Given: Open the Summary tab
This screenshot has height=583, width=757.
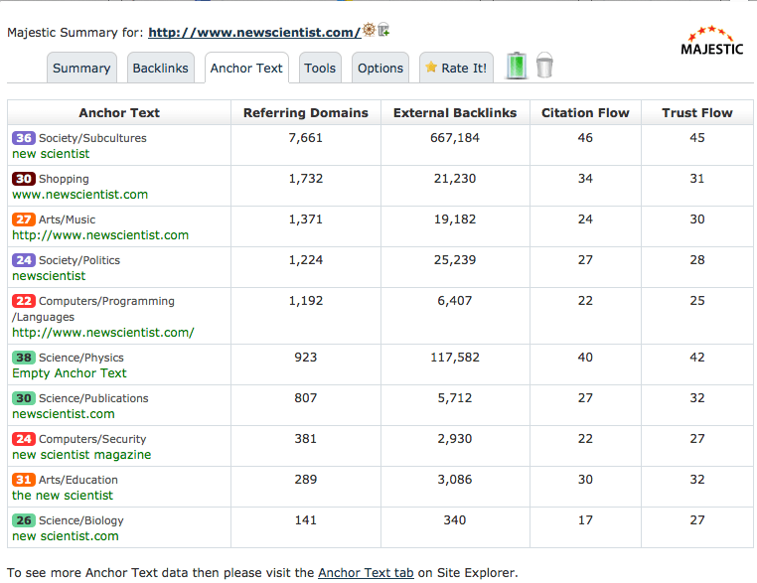Looking at the screenshot, I should 81,69.
